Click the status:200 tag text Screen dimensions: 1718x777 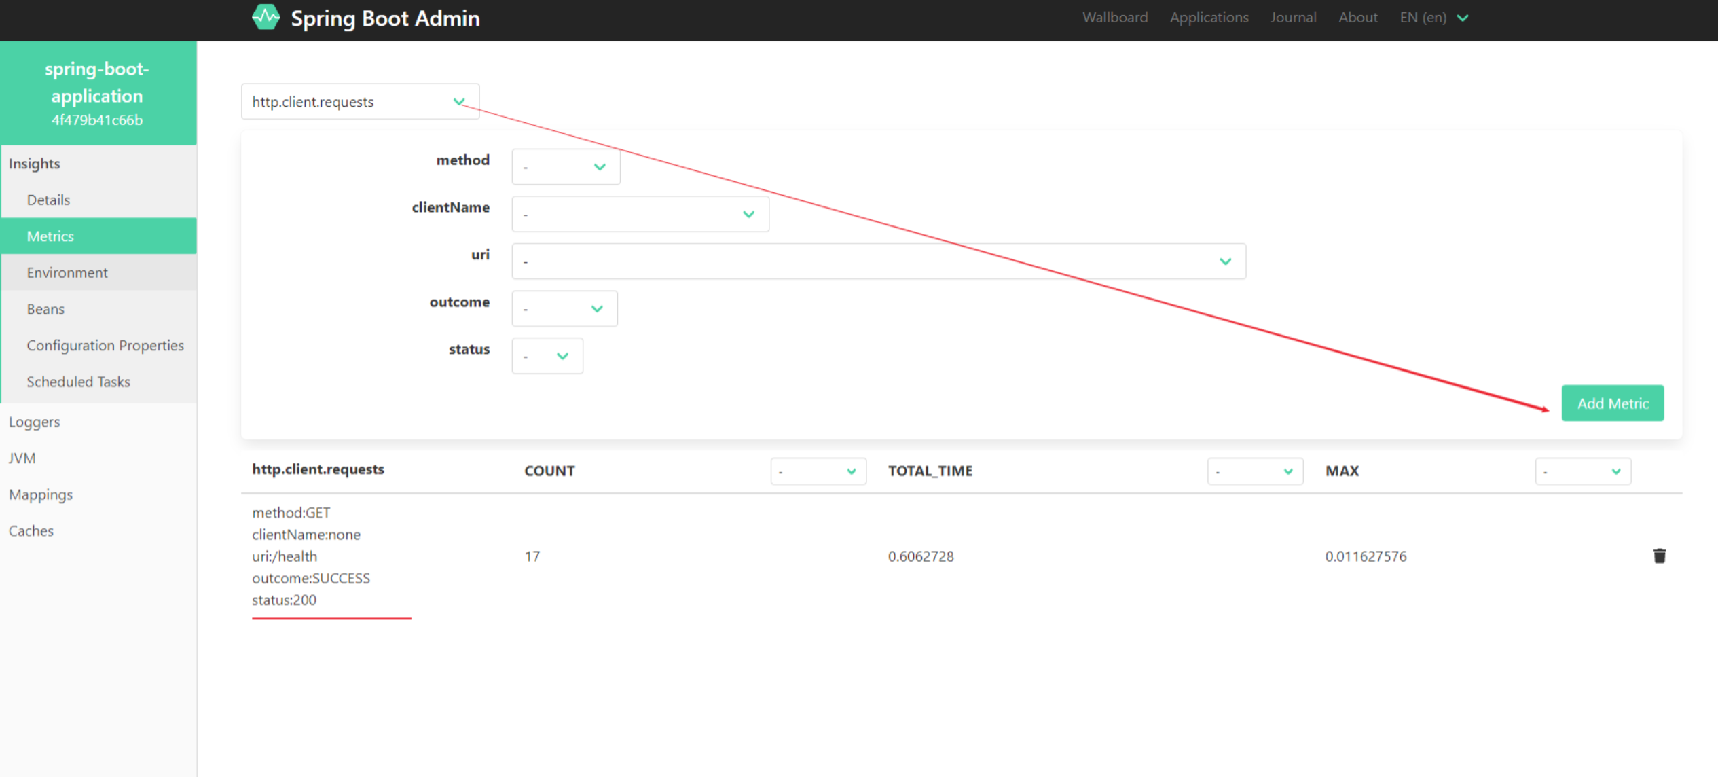284,600
